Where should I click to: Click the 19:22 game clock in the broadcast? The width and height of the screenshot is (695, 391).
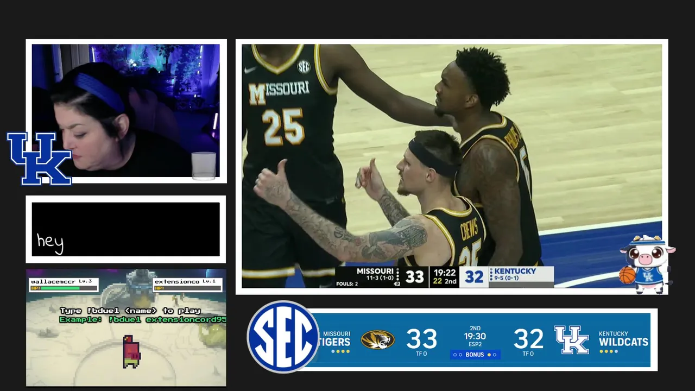pyautogui.click(x=445, y=273)
